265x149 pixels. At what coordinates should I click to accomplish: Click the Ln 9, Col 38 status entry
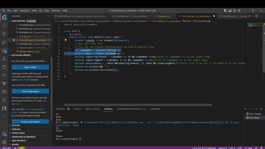(x=204, y=148)
